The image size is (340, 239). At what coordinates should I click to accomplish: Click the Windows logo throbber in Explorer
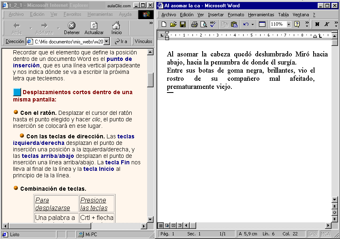tap(146, 15)
